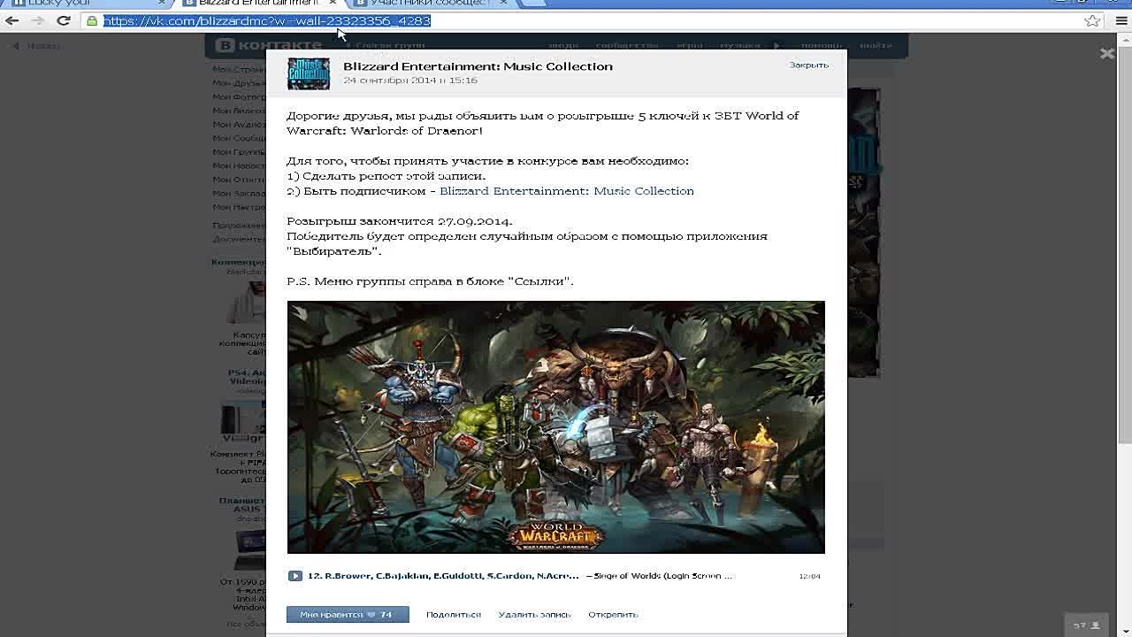
Task: Open the World of Warcraft artwork image
Action: (x=555, y=427)
